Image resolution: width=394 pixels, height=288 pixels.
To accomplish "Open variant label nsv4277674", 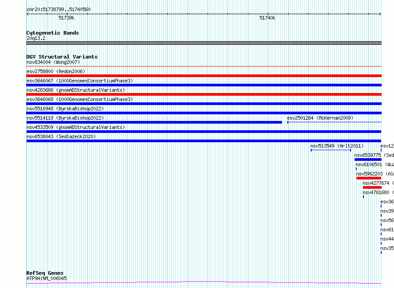I will (376, 183).
